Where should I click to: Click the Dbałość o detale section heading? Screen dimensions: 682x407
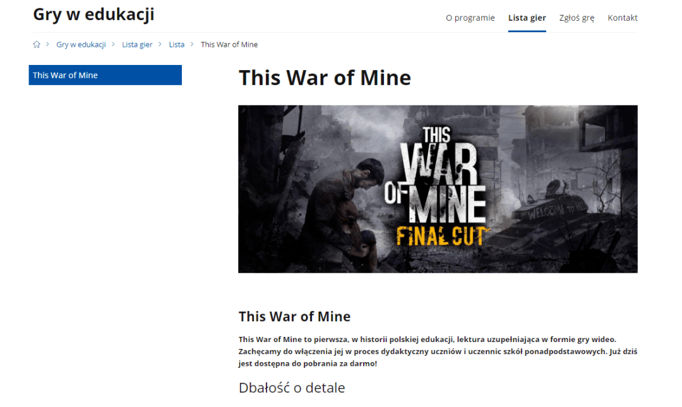click(x=291, y=387)
